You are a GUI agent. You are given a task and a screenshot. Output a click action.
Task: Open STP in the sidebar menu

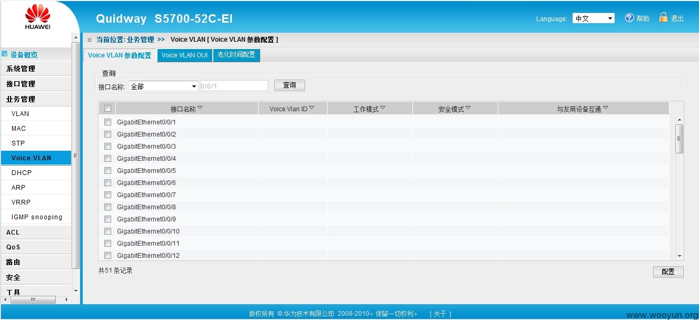(35, 143)
